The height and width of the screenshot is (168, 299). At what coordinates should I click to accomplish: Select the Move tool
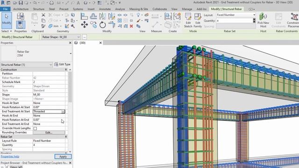(x=84, y=25)
